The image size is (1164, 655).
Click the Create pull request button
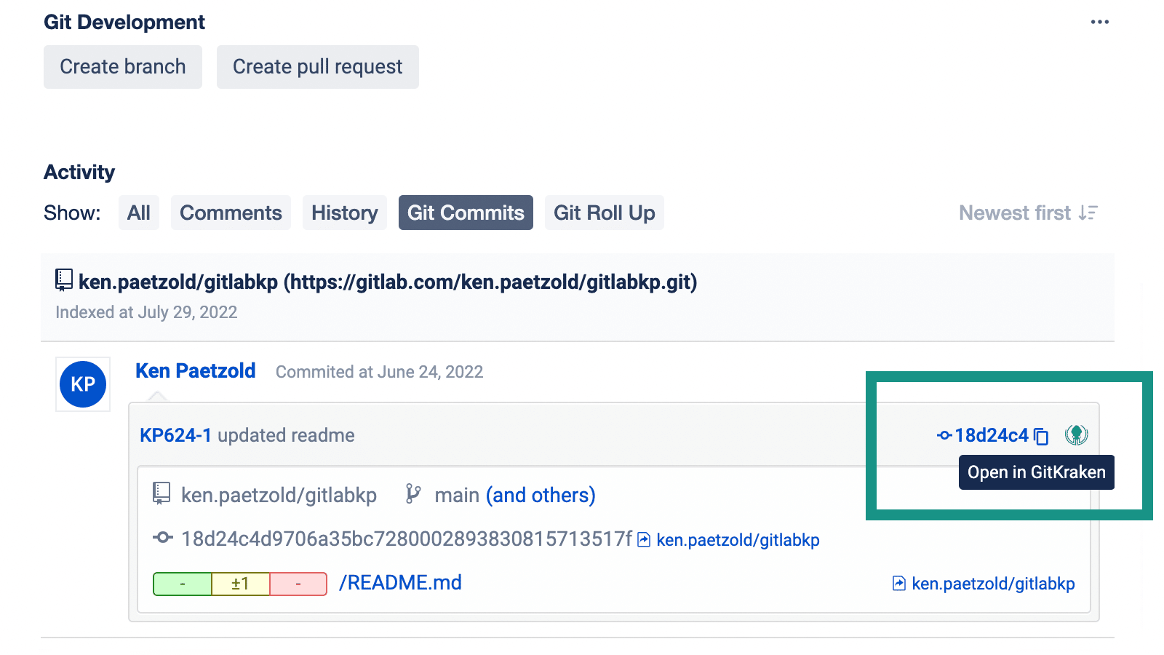(x=318, y=67)
